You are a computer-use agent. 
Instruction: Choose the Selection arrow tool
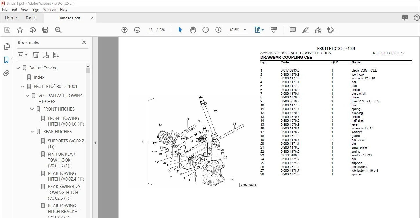point(180,30)
